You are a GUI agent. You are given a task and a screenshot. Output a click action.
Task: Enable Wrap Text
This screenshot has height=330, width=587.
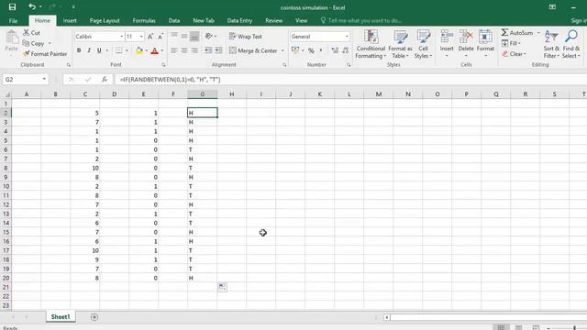pyautogui.click(x=246, y=37)
